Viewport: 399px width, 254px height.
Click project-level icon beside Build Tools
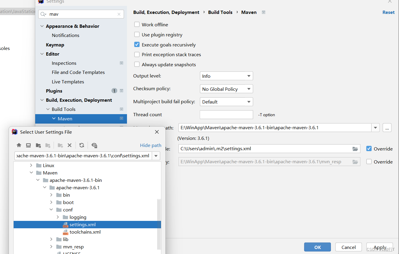coord(121,109)
